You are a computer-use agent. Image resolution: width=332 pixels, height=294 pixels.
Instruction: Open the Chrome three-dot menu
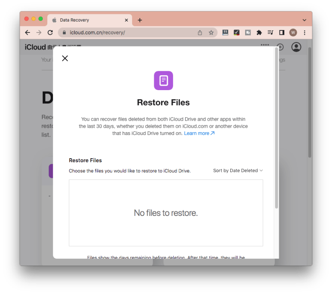click(x=305, y=32)
